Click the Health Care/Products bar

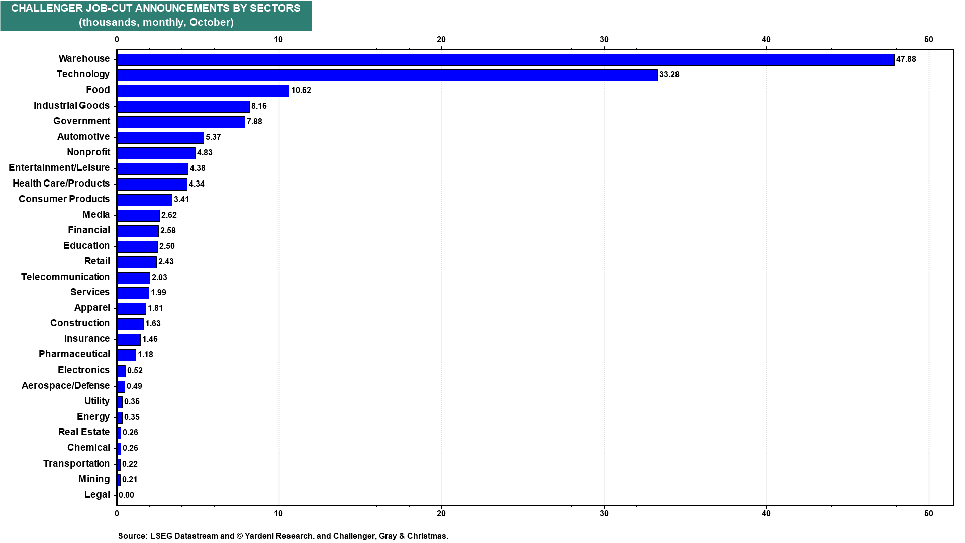point(152,185)
